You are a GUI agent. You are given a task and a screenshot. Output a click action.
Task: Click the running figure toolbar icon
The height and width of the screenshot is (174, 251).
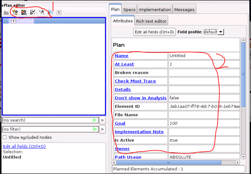(x=42, y=12)
